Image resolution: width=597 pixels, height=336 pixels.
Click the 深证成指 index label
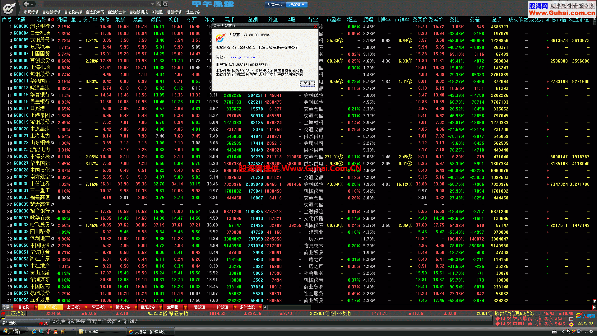(178, 314)
